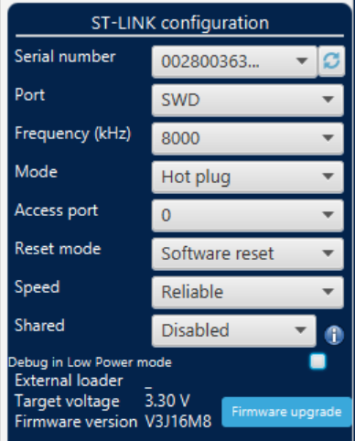The width and height of the screenshot is (355, 441).
Task: Open the Port dropdown showing SWD
Action: pyautogui.click(x=248, y=100)
